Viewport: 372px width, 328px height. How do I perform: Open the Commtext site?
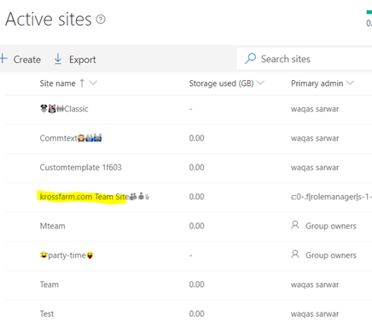click(x=71, y=138)
